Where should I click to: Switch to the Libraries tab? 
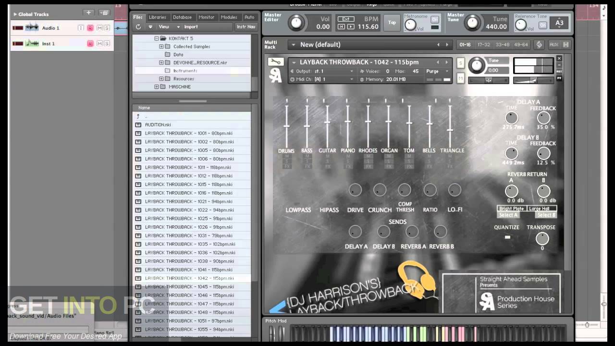158,17
